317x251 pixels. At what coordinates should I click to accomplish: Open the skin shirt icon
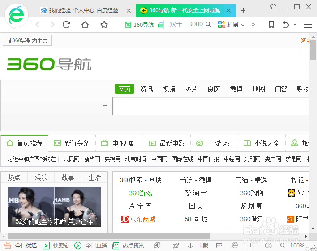pos(273,7)
